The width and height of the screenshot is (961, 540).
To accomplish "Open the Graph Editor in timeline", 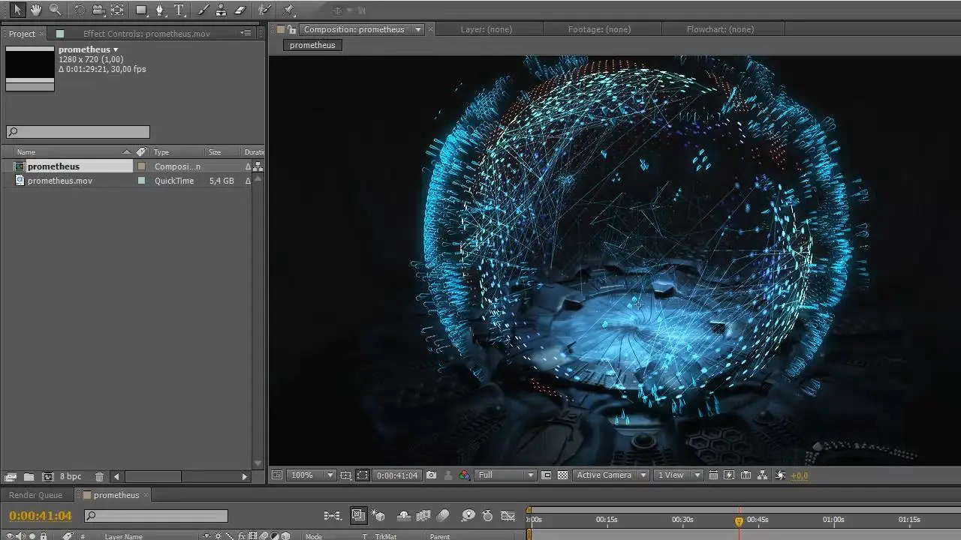I will point(508,515).
